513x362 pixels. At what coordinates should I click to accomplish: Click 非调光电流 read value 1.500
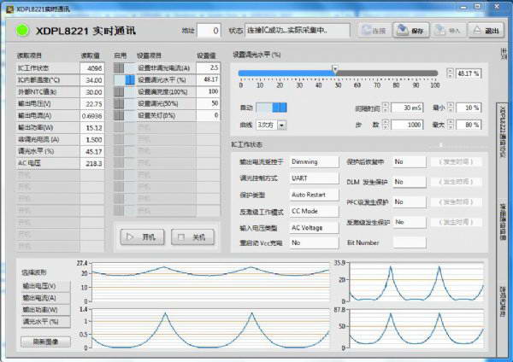tap(92, 139)
